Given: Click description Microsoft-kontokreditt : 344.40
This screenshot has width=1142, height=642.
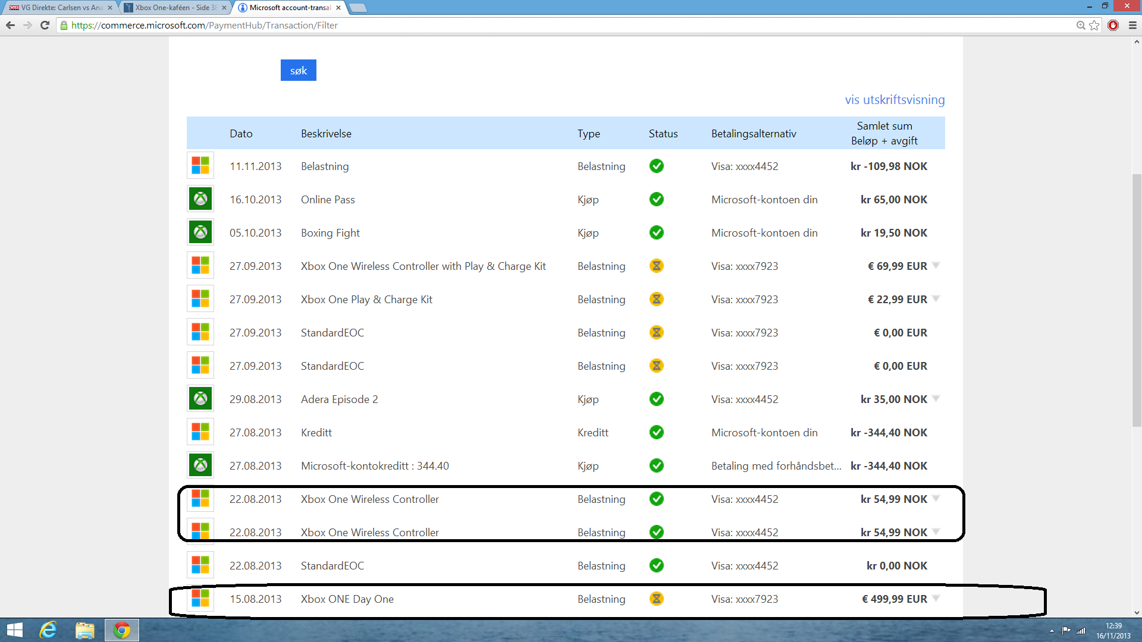Looking at the screenshot, I should [375, 465].
